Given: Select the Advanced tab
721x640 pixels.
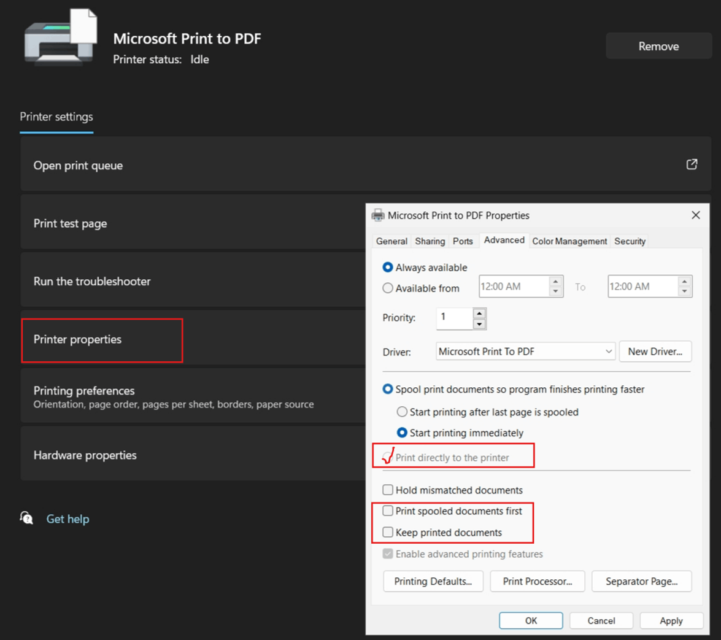Looking at the screenshot, I should pyautogui.click(x=504, y=240).
